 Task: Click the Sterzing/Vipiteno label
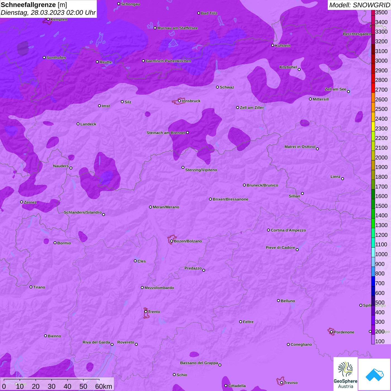(201, 170)
